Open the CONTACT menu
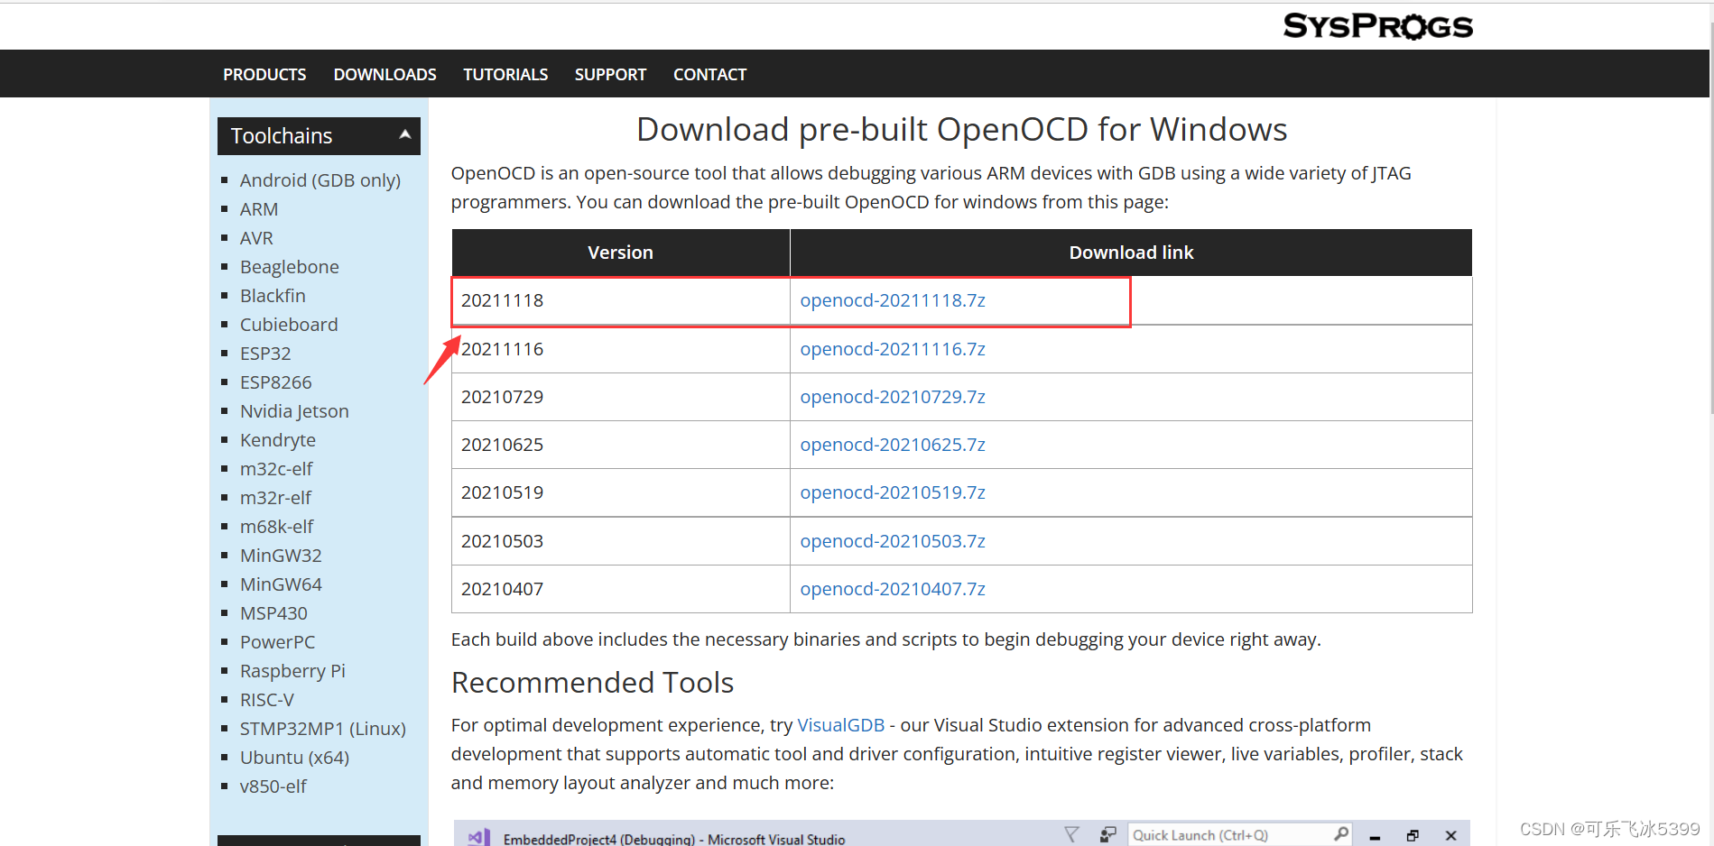Viewport: 1714px width, 846px height. tap(709, 75)
